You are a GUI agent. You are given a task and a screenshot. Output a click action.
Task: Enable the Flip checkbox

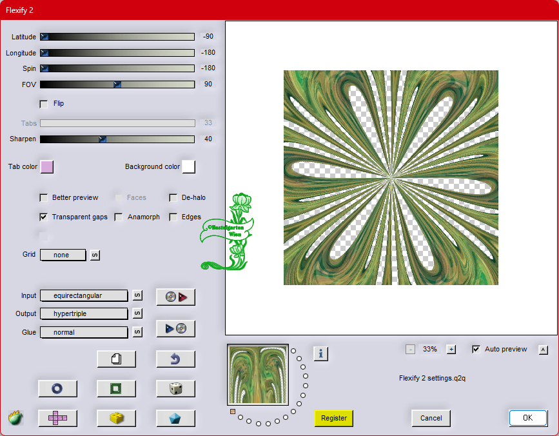(44, 104)
